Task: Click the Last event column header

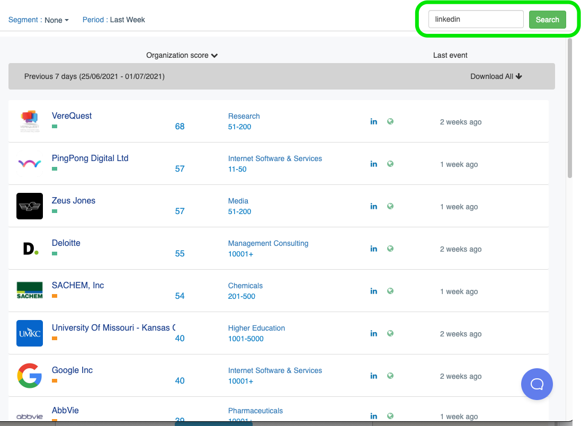Action: pos(450,55)
